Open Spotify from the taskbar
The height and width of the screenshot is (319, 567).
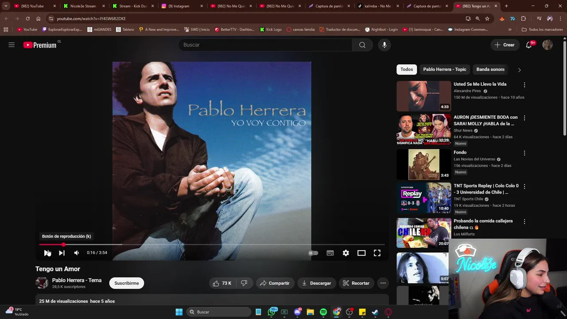[x=323, y=312]
